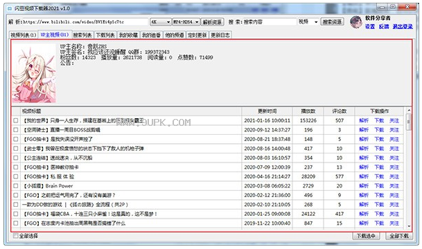422x249 pixels.
Task: Click the scrollbar down arrow of video list
Action: 409,226
